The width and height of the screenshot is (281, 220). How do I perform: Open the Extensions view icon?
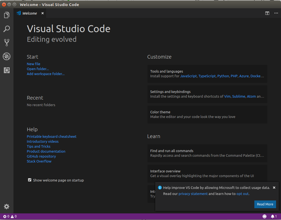click(7, 70)
